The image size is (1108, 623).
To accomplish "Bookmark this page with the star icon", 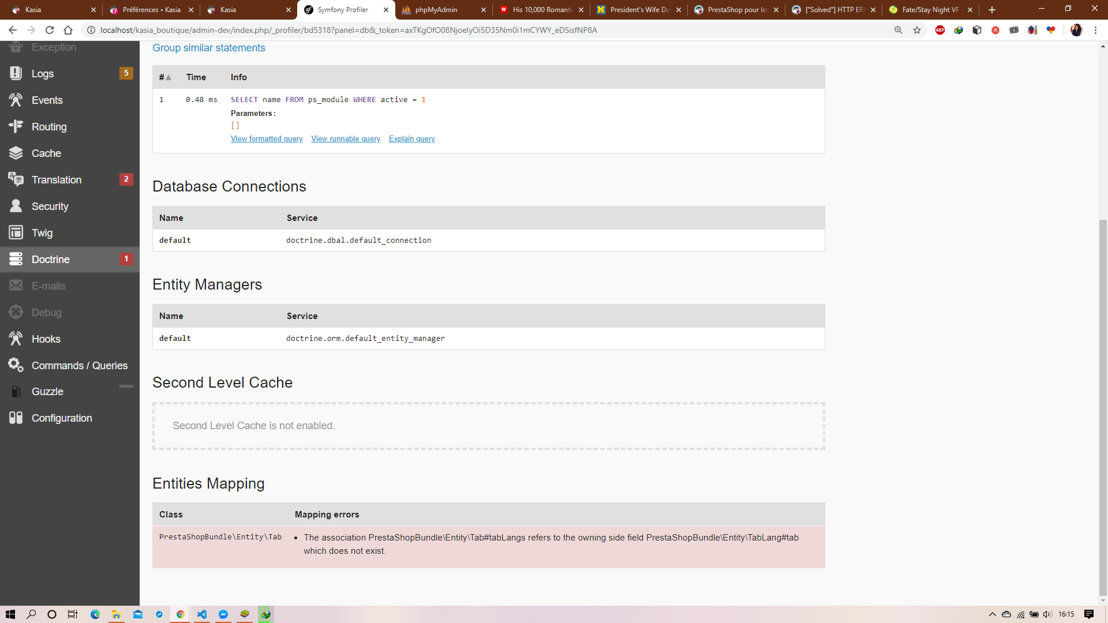I will tap(917, 30).
